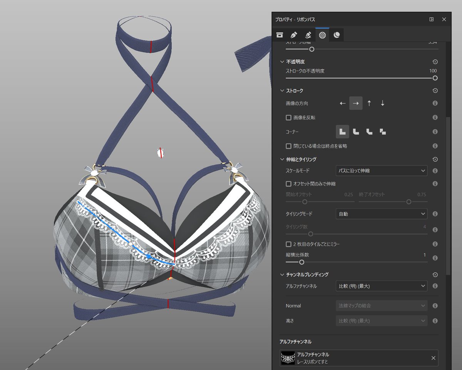Enable 2 枚目のタイルごとにミラー checkbox

click(x=288, y=244)
